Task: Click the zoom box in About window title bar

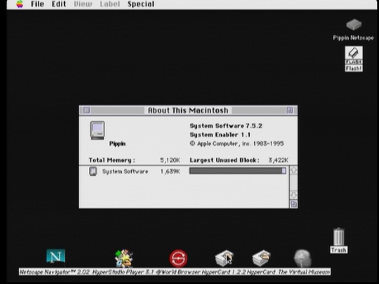Action: coord(290,111)
